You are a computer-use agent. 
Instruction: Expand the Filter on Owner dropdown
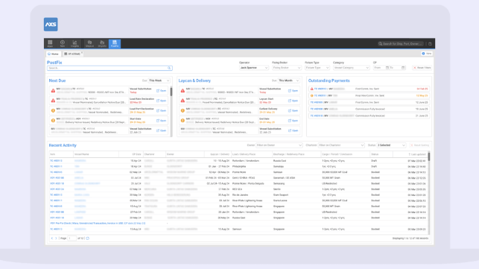click(x=279, y=145)
